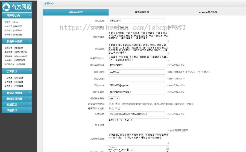Click the 标题后面文字 textarea

tap(139, 58)
